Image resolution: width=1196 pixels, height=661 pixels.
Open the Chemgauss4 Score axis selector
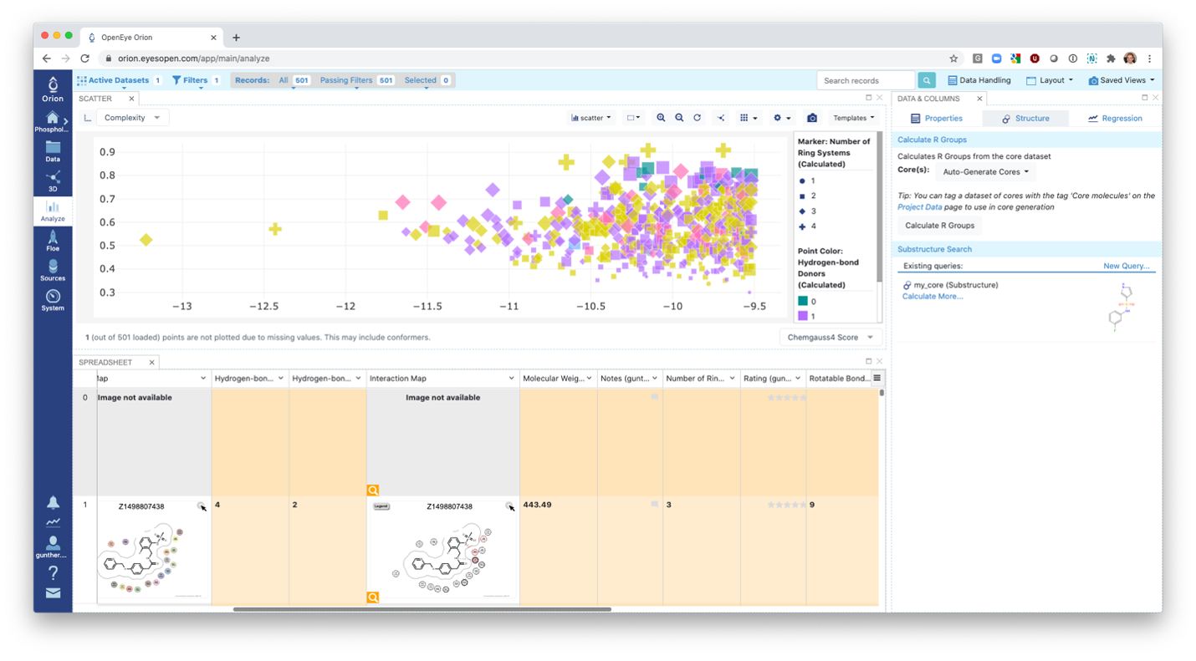[831, 337]
